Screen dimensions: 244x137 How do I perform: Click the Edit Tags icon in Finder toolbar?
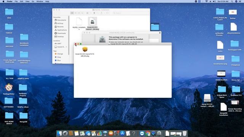tap(108, 13)
